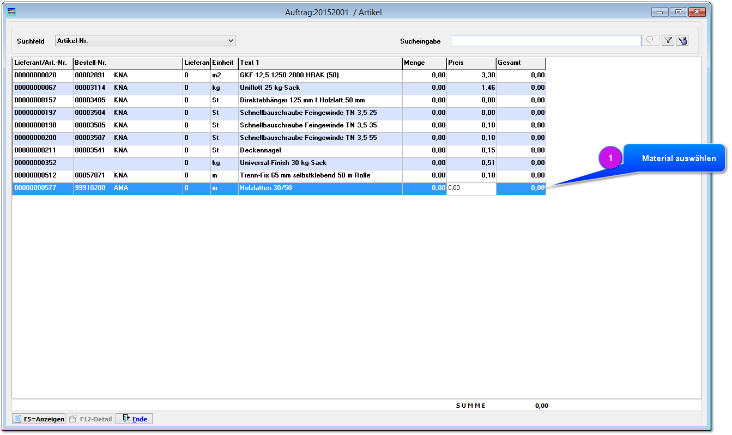Click the clear-filter funnel icon
This screenshot has width=732, height=435.
(x=682, y=40)
